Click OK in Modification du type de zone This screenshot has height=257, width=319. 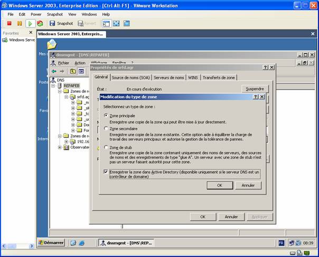point(220,185)
